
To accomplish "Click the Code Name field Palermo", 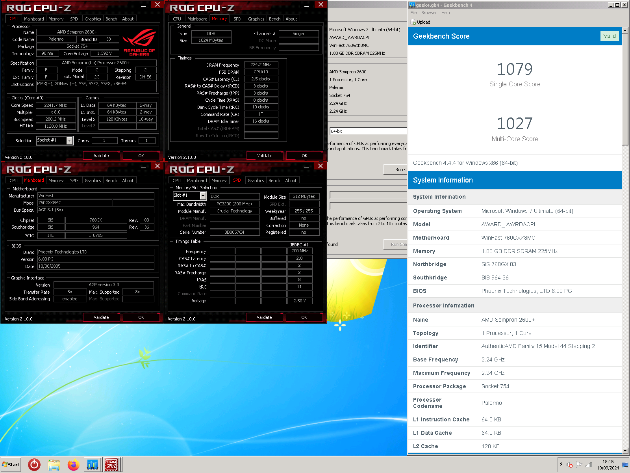I will click(56, 39).
